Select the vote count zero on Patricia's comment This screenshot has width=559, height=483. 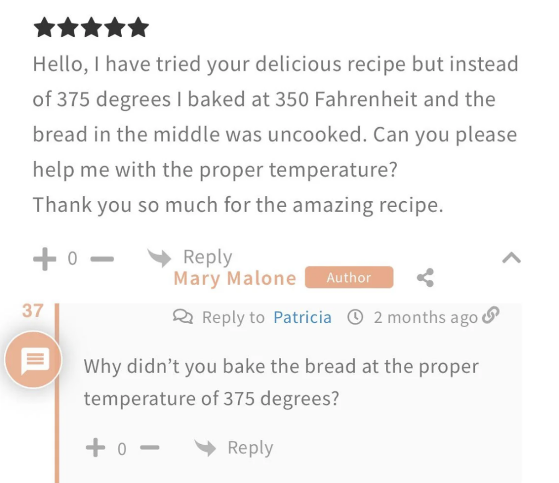(x=73, y=258)
